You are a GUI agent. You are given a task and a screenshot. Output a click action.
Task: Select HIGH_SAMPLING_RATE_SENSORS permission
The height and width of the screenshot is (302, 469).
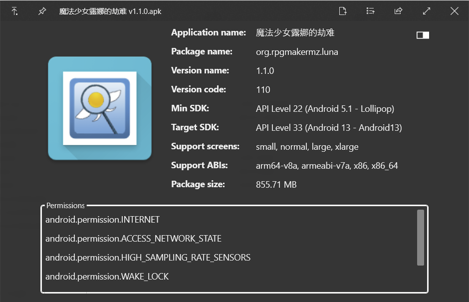(x=148, y=258)
